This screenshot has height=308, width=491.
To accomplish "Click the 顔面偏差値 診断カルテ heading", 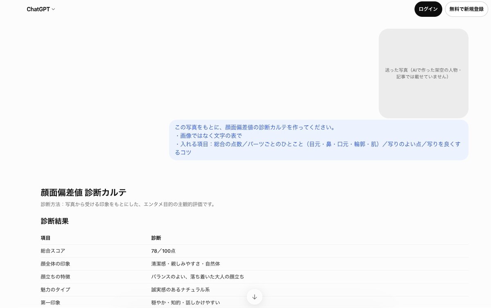I will [x=83, y=192].
